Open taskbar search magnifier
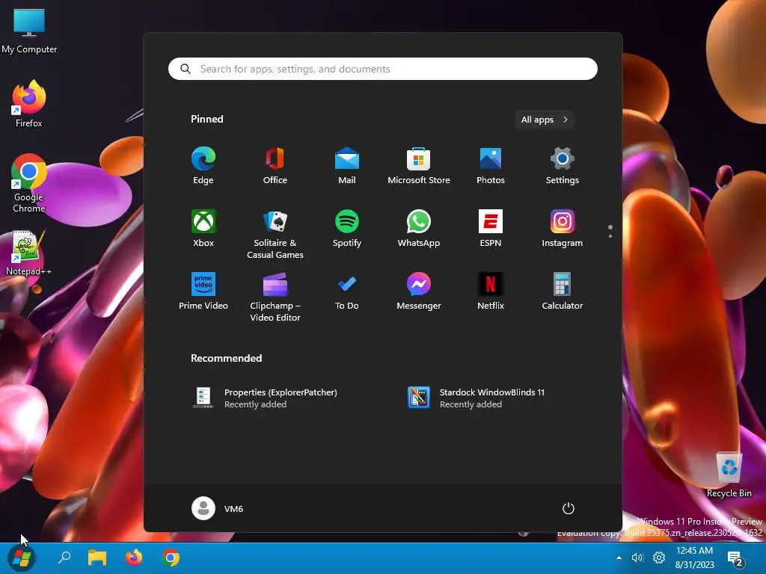The width and height of the screenshot is (766, 574). [x=64, y=558]
